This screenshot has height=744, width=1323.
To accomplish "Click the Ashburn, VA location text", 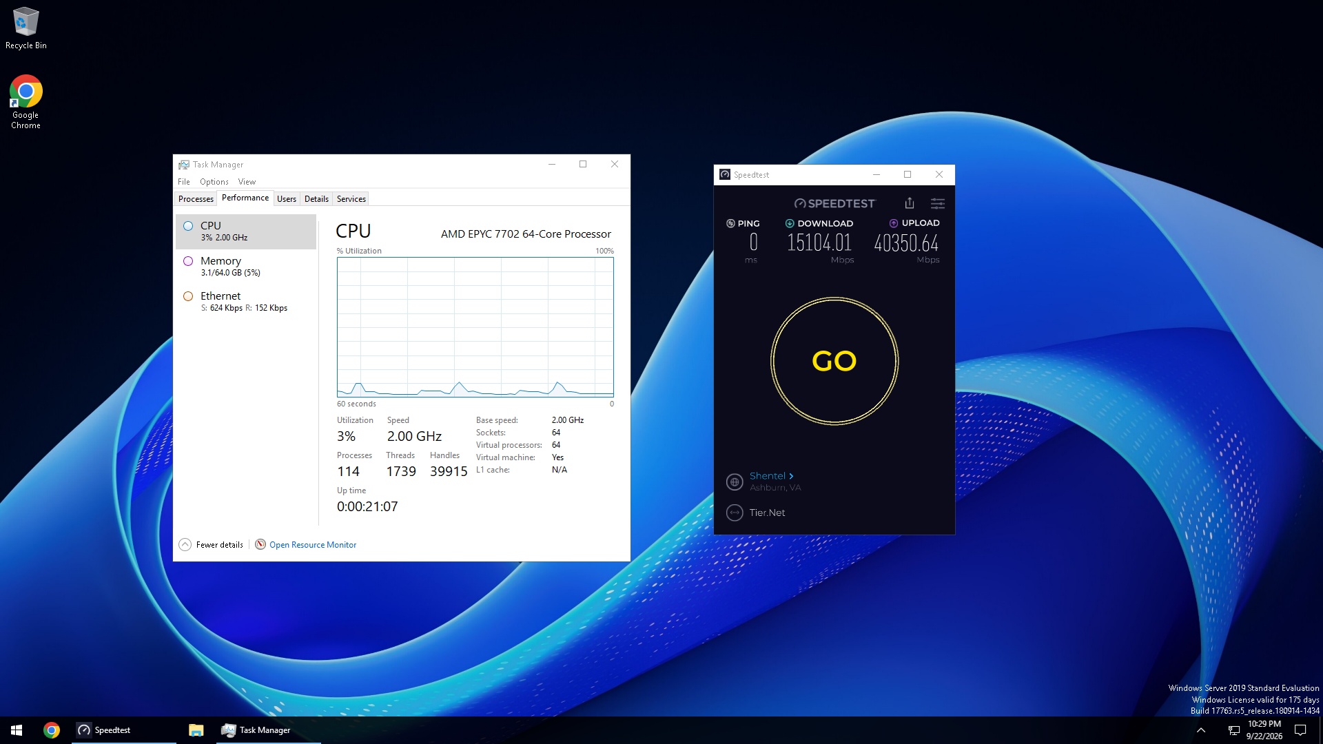I will [x=775, y=488].
